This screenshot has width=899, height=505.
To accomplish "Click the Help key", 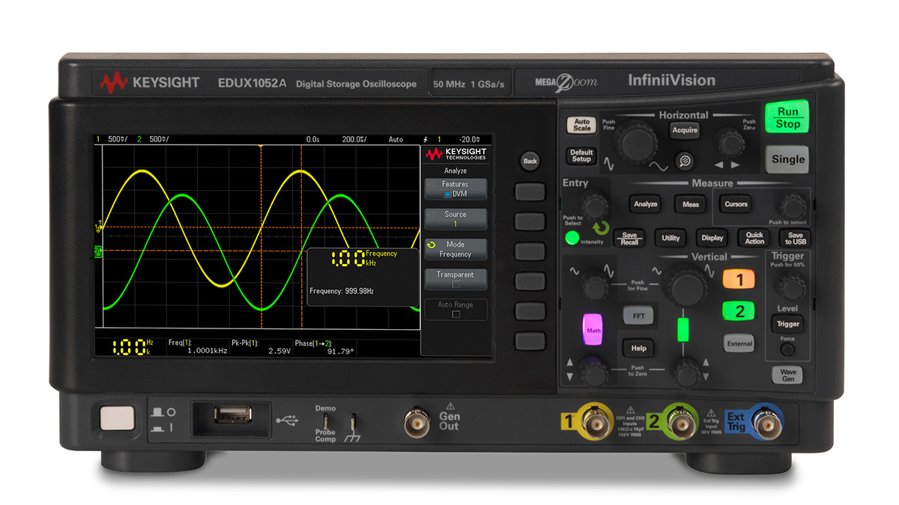I will 638,348.
